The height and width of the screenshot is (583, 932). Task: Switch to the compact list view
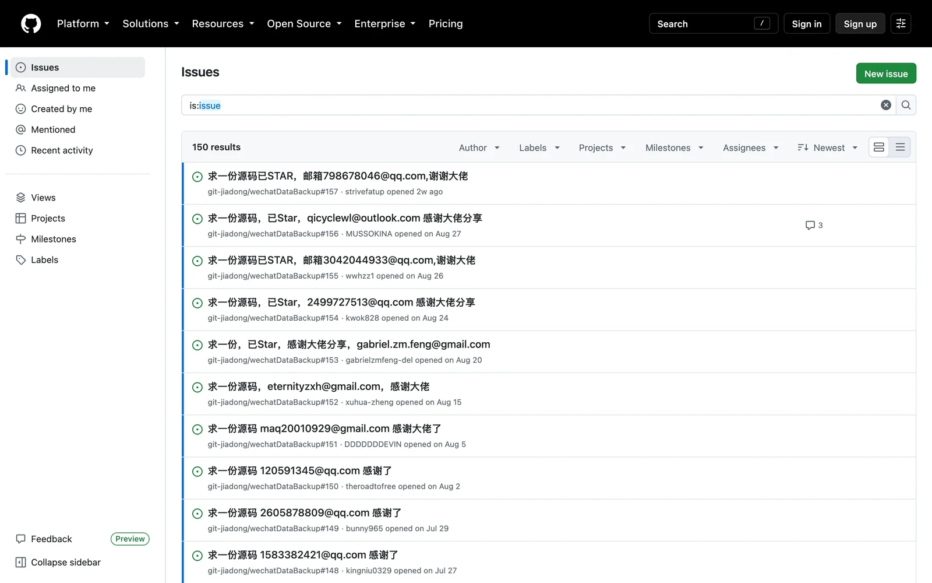coord(900,147)
